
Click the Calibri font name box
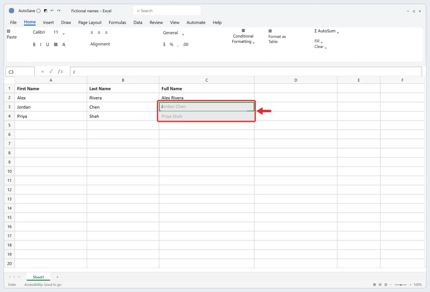pos(39,32)
